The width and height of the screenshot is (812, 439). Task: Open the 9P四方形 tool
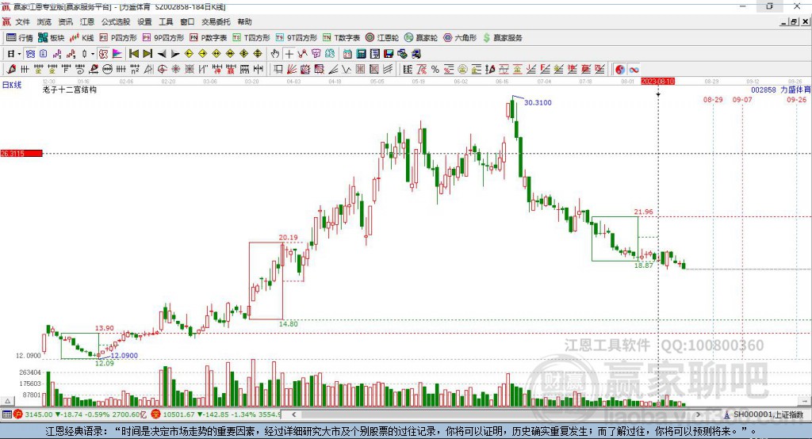[163, 38]
